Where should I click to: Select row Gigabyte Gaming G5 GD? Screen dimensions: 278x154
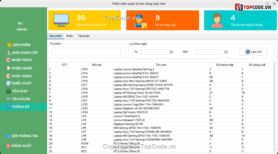[161, 124]
